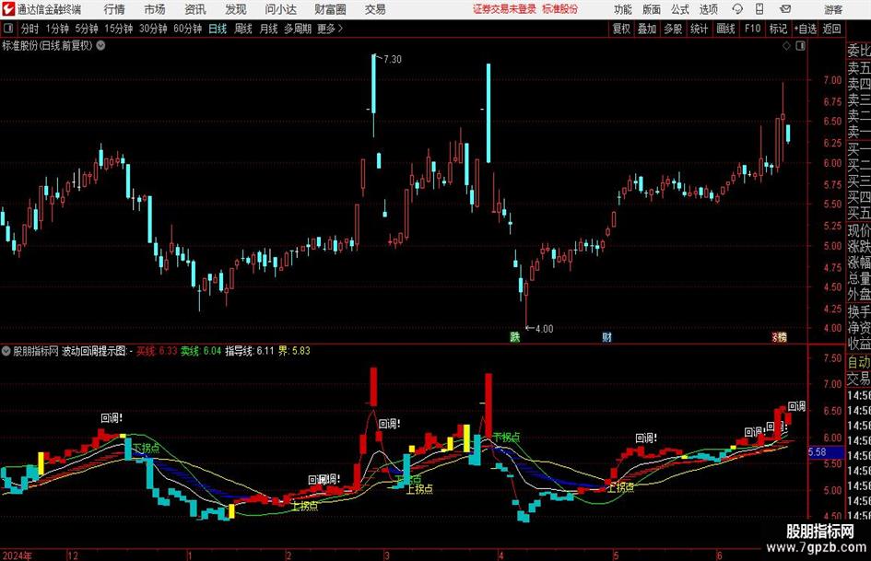Switch to 分时 time-sharing view
This screenshot has height=561, width=871.
[x=30, y=29]
